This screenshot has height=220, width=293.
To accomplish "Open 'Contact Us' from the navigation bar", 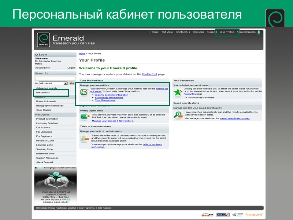I will (182, 32).
